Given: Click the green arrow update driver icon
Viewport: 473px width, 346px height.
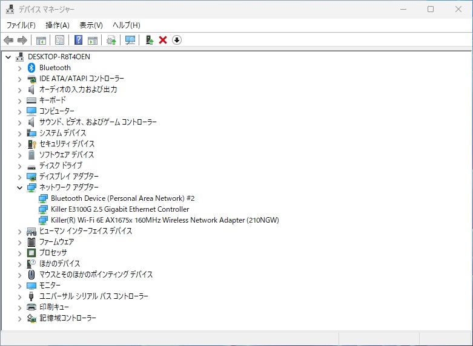Looking at the screenshot, I should pos(149,40).
